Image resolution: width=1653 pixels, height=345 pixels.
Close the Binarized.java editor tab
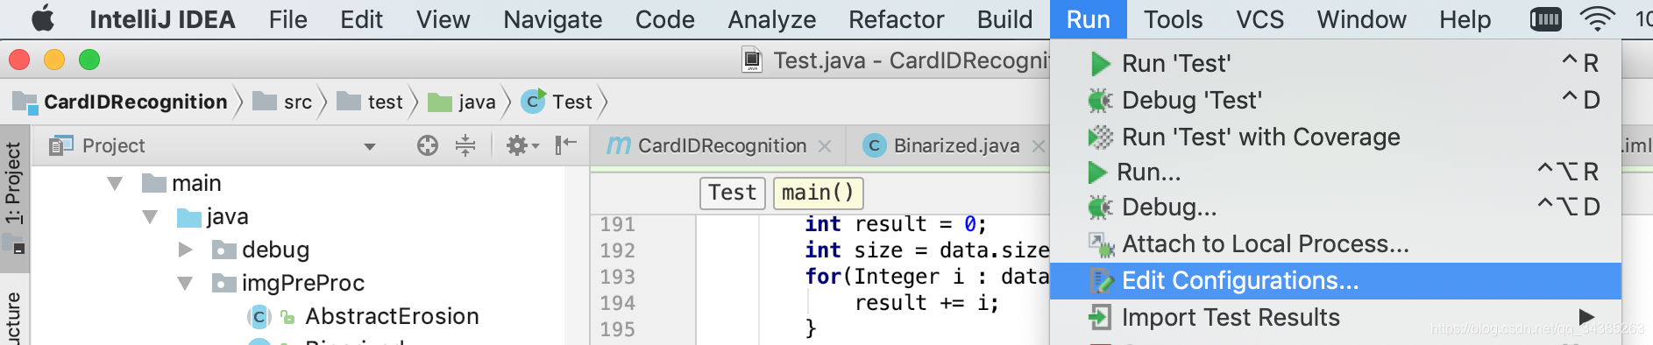[1039, 146]
